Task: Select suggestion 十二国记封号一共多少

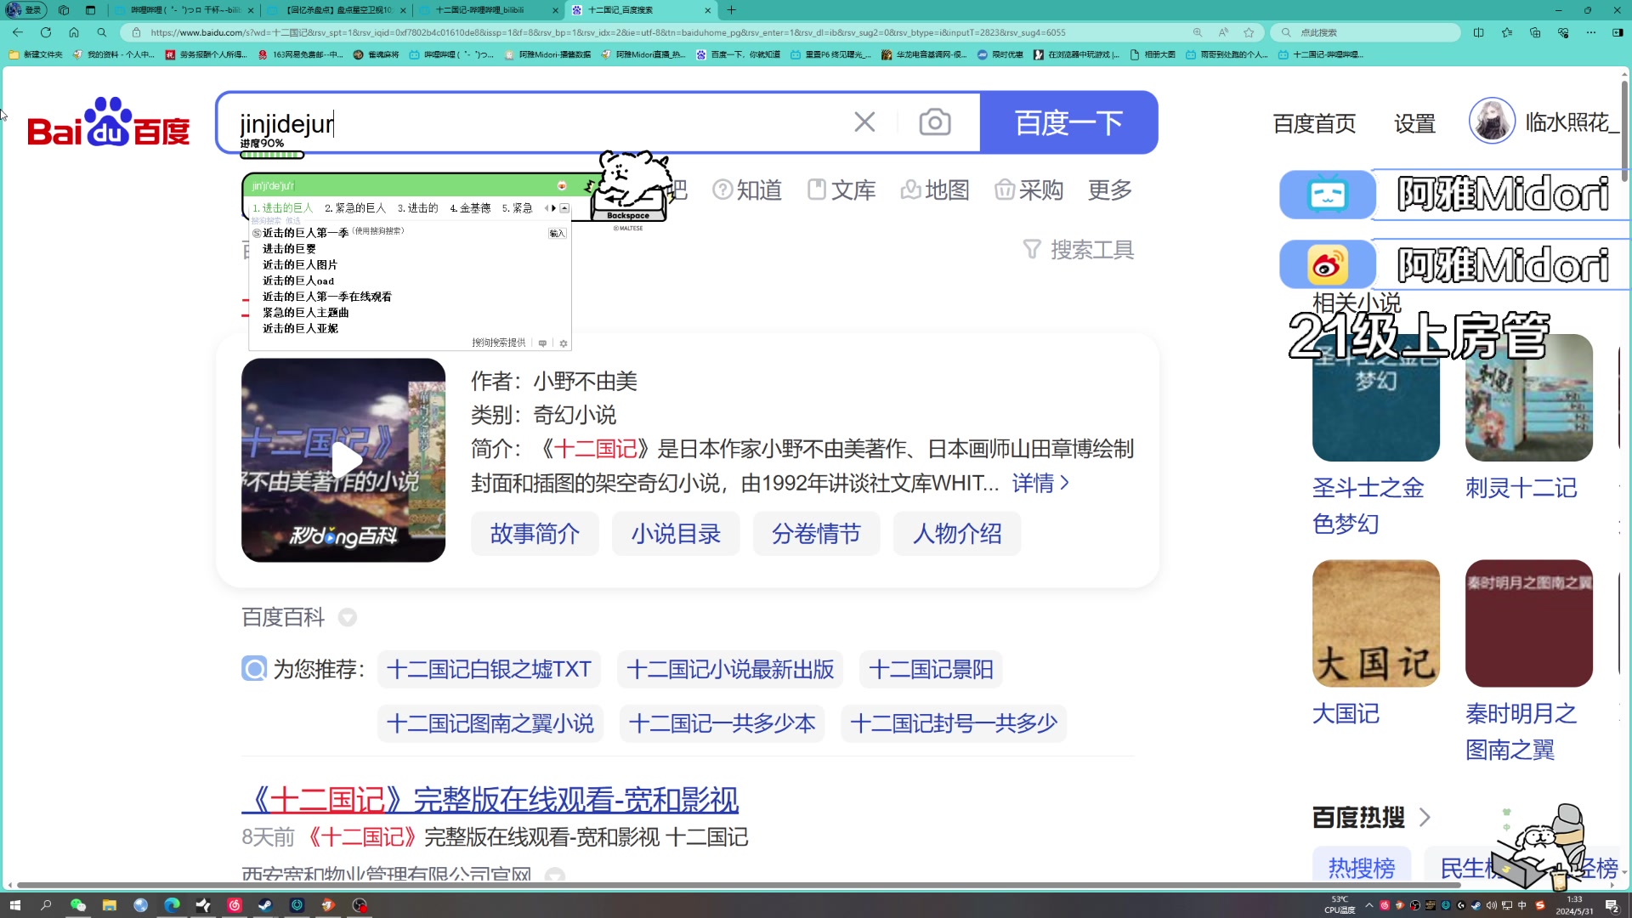Action: 954,723
